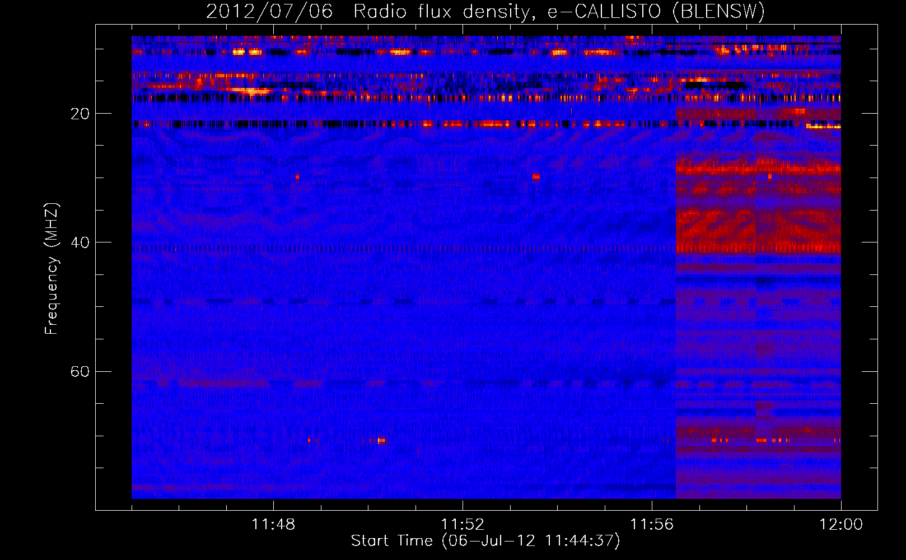Click the 11:56 time tick label
Image resolution: width=906 pixels, height=560 pixels.
(x=652, y=524)
